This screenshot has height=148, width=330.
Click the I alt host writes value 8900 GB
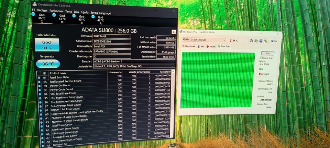[166, 42]
